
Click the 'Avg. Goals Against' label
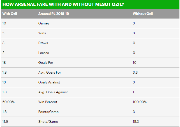click(53, 92)
